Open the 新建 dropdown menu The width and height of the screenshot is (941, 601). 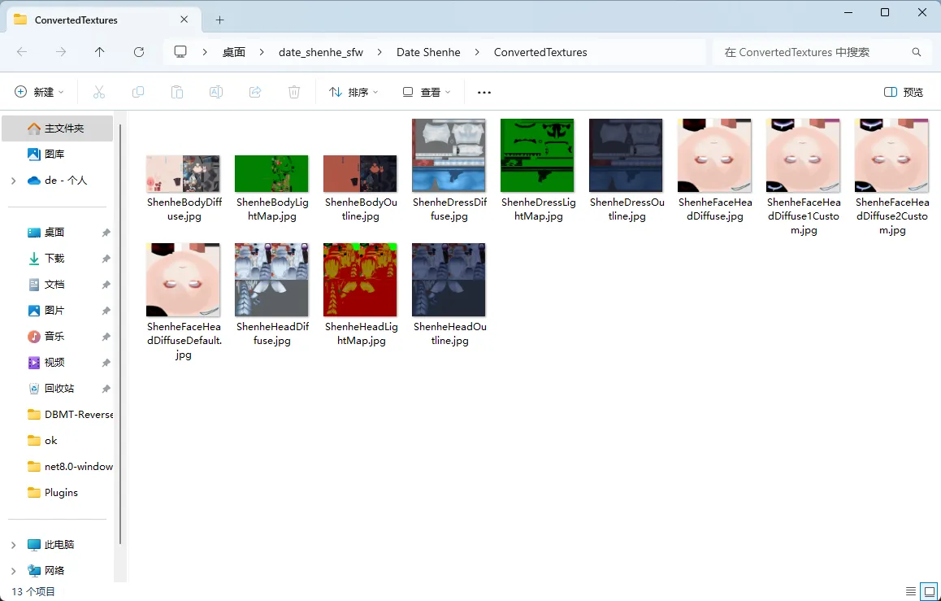pos(40,92)
